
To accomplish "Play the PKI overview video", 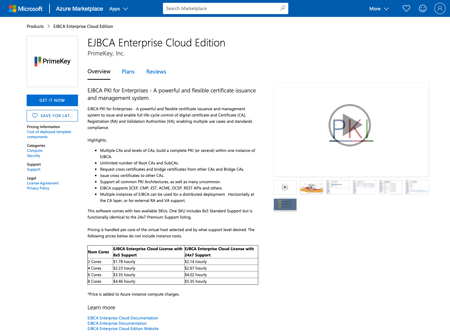I will 350,125.
